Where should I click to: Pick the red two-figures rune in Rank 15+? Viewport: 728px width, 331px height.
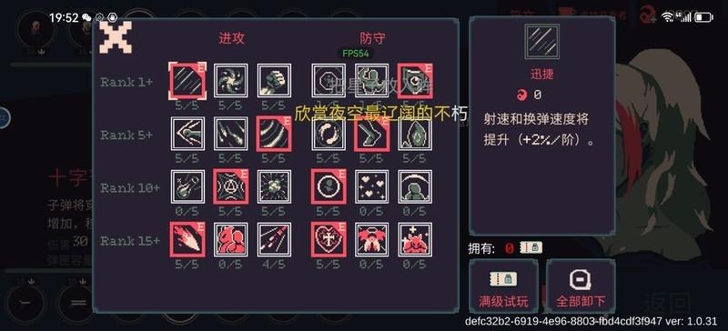(x=231, y=239)
